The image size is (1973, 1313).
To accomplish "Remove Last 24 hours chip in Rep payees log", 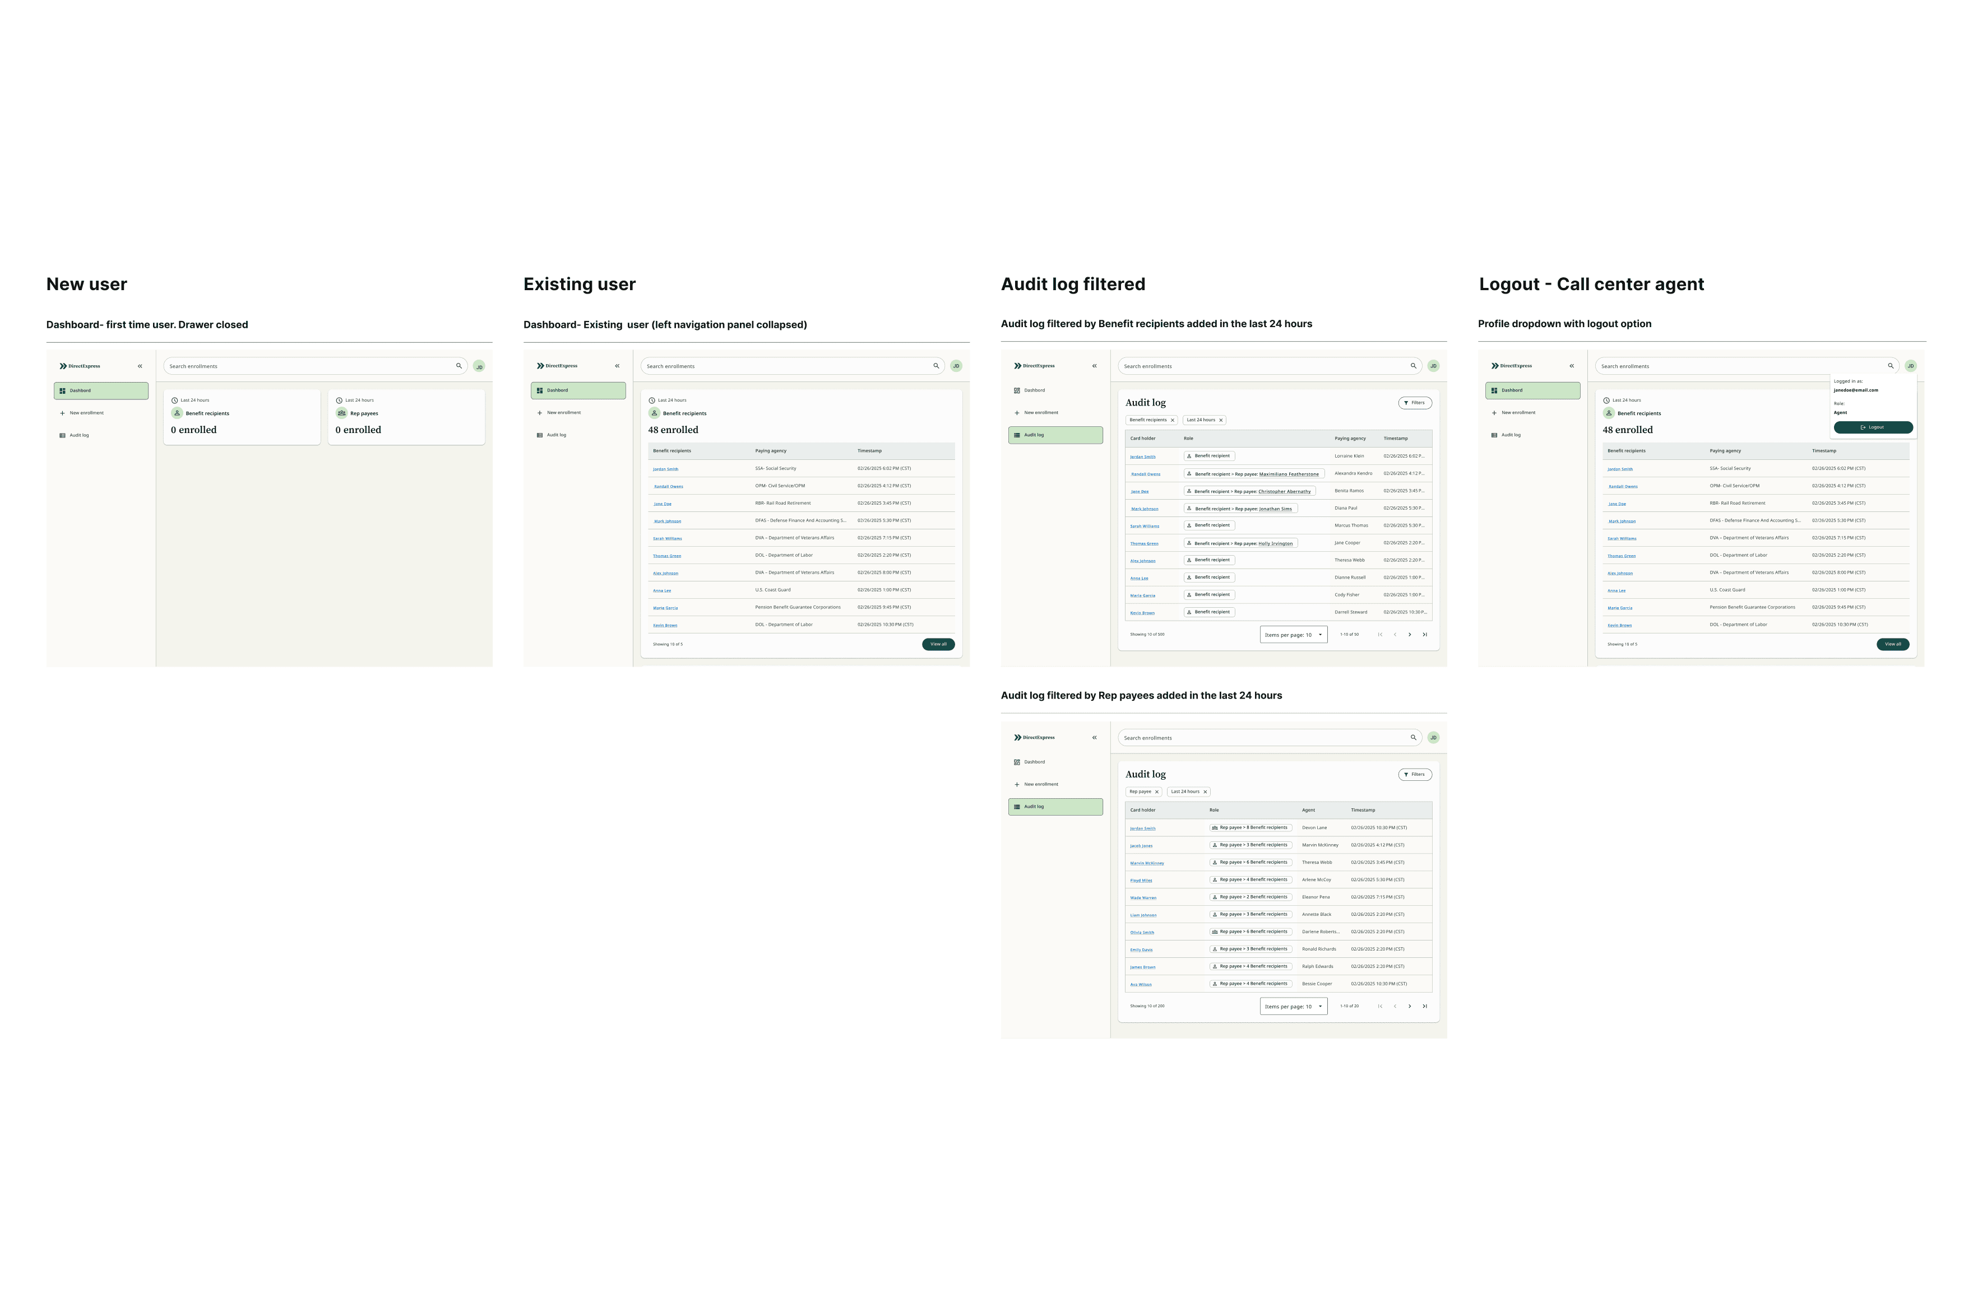I will click(x=1205, y=792).
